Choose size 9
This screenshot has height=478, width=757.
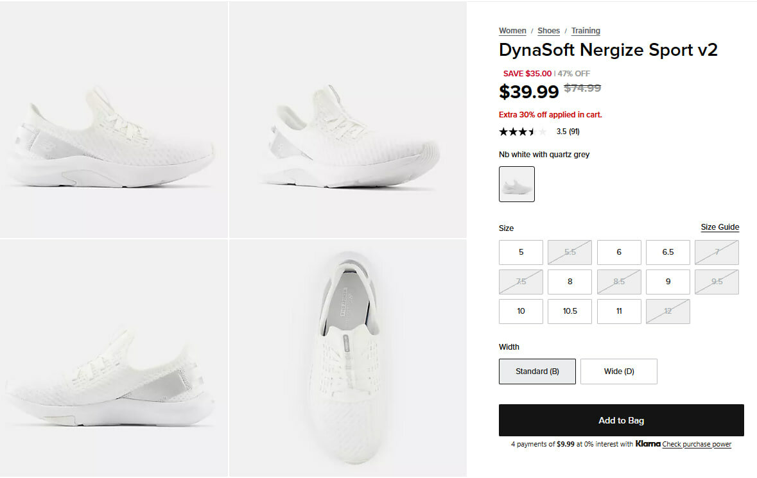click(668, 282)
